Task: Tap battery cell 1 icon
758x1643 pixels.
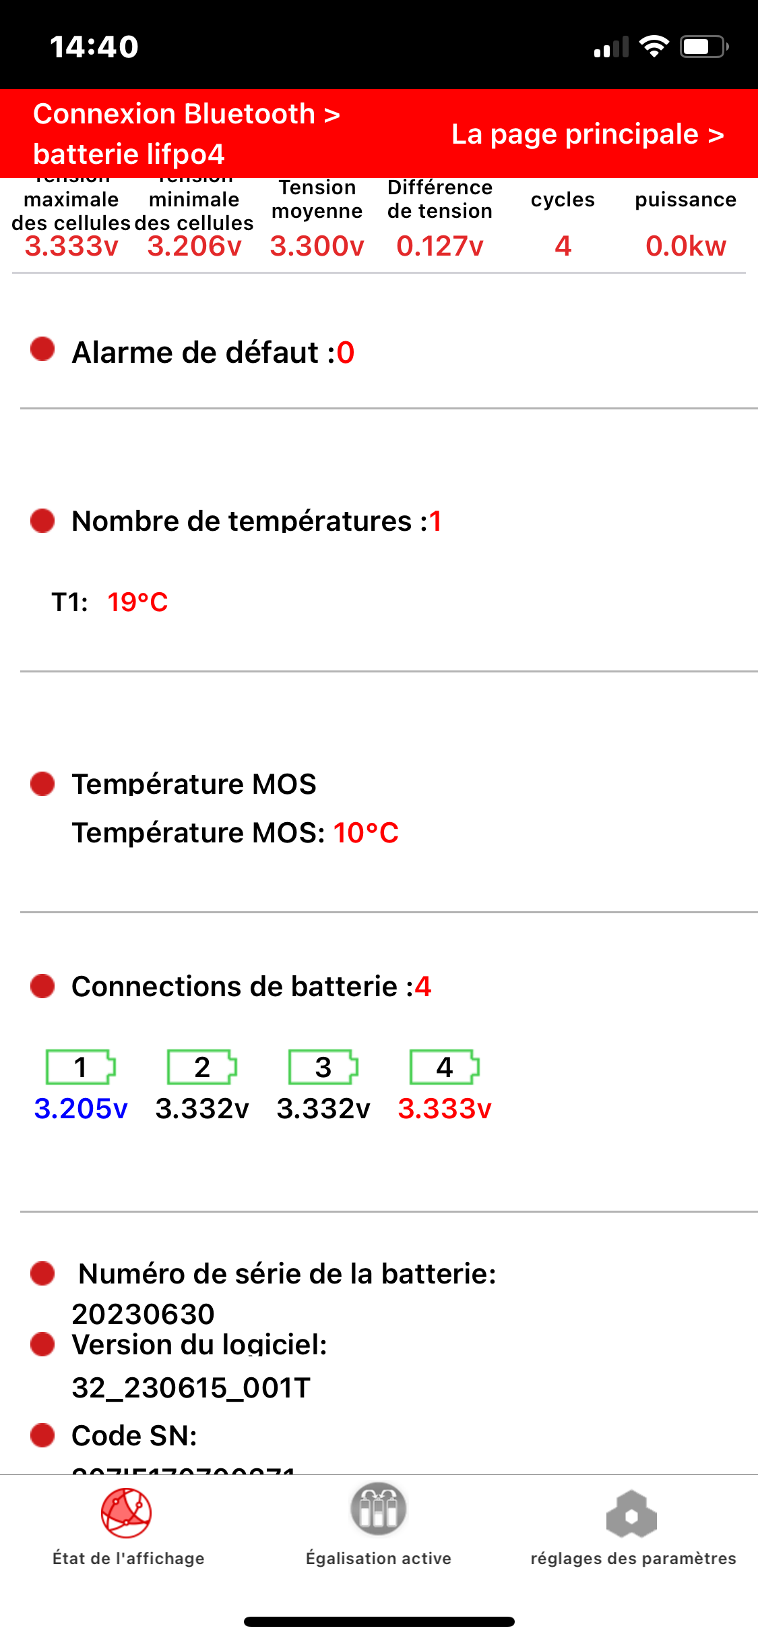Action: coord(81,1067)
